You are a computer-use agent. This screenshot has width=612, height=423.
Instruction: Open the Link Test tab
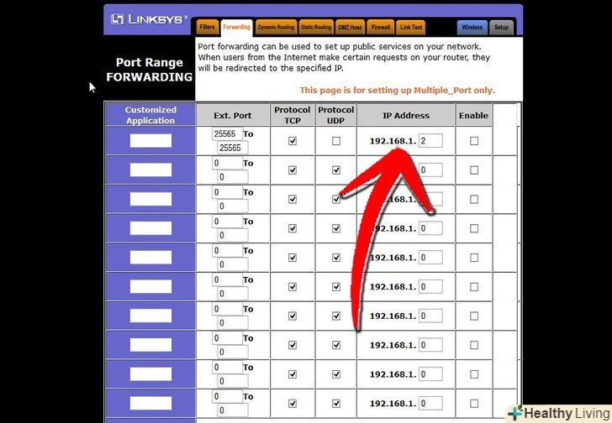[x=411, y=27]
